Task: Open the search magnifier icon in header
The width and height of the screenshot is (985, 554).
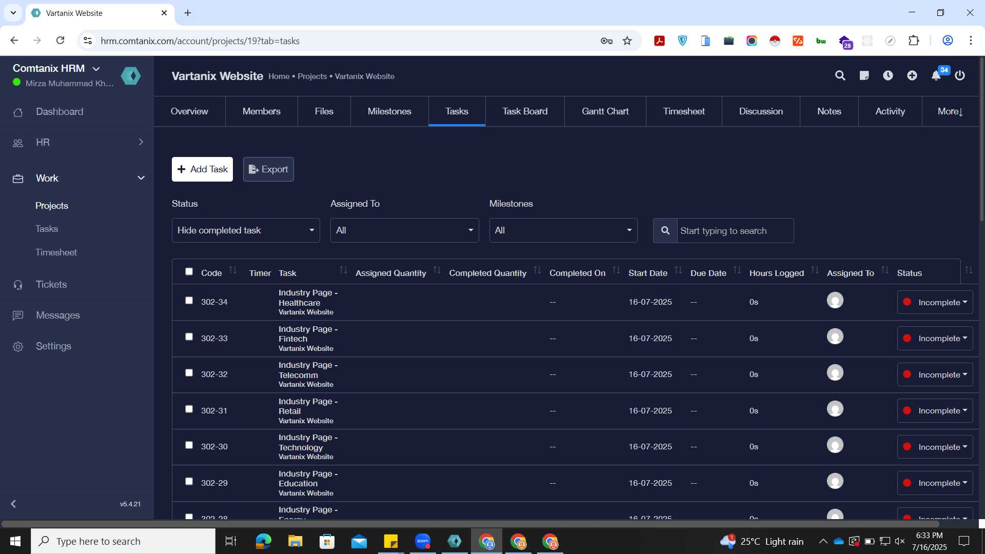Action: click(x=840, y=76)
